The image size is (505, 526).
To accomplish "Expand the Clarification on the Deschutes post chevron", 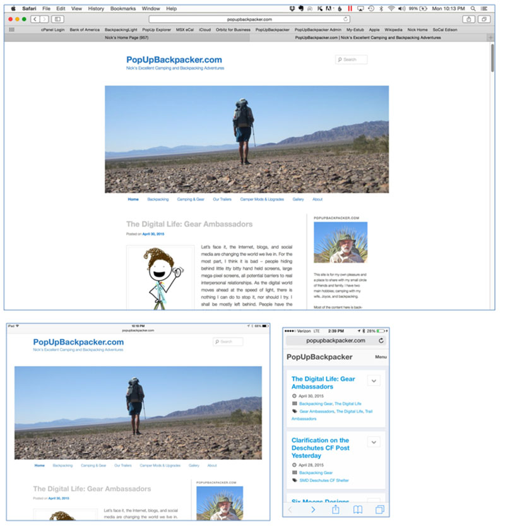I will coord(373,442).
